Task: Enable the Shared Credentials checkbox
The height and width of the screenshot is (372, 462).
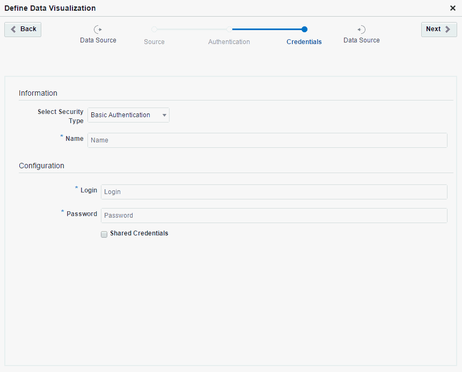Action: click(x=104, y=234)
